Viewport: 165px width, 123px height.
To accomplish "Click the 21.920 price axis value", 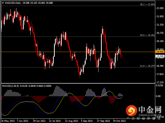I will click(160, 16).
